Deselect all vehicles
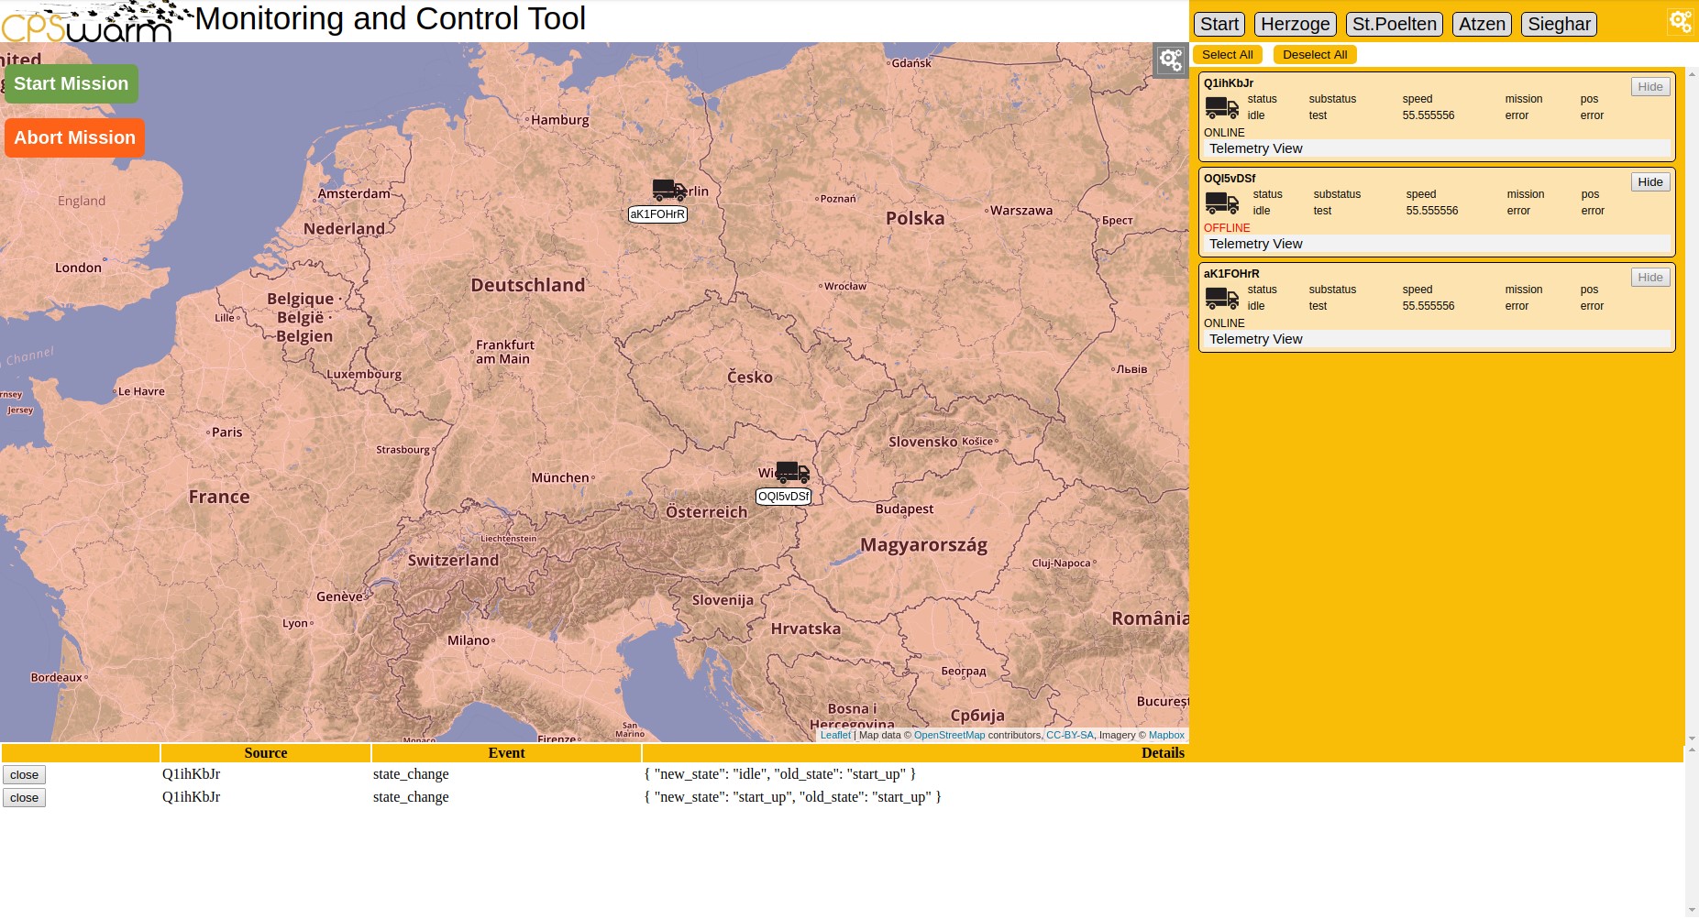This screenshot has height=919, width=1699. pyautogui.click(x=1315, y=55)
